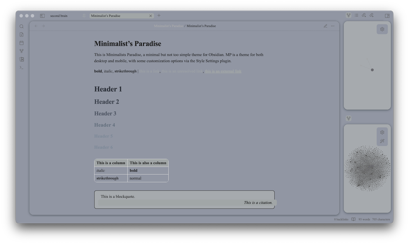Screen dimensions: 409x244
Task: Show the outline list panel tab
Action: pos(356,15)
